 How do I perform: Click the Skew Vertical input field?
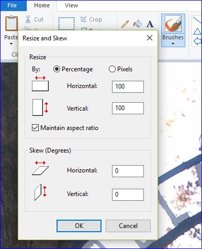128,194
